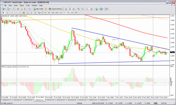
Task: Switch to the GBPUSD,H4 chart tab
Action: [x=6, y=100]
